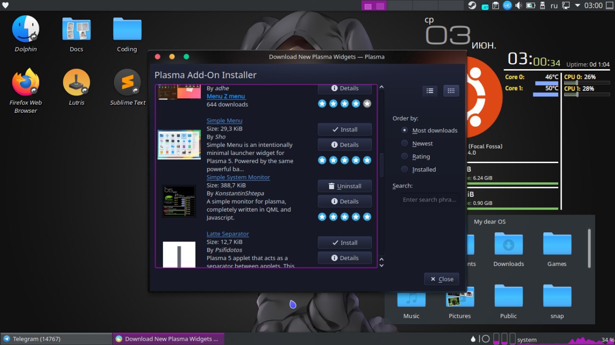Click the Simple System Monitor preview thumbnail
The image size is (615, 345).
coord(179,201)
